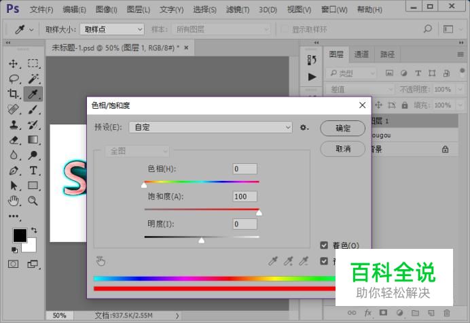Open the Edit Toolbar three-dots button
This screenshot has width=470, height=323.
tap(14, 216)
